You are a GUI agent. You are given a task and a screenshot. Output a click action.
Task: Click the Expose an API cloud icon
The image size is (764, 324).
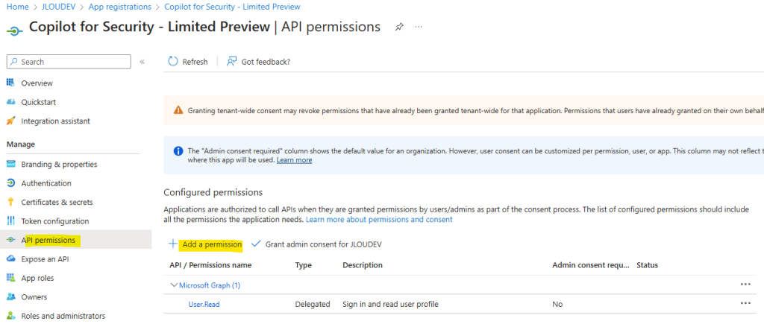point(10,258)
